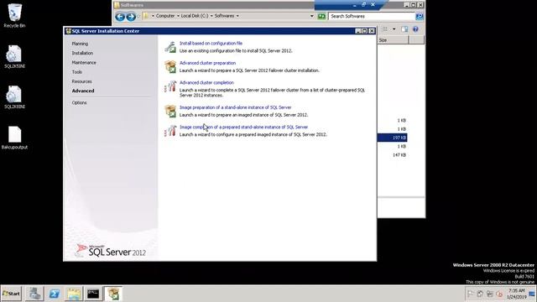Select the SQL2K8INI desktop file
The height and width of the screenshot is (302, 537).
click(x=14, y=97)
